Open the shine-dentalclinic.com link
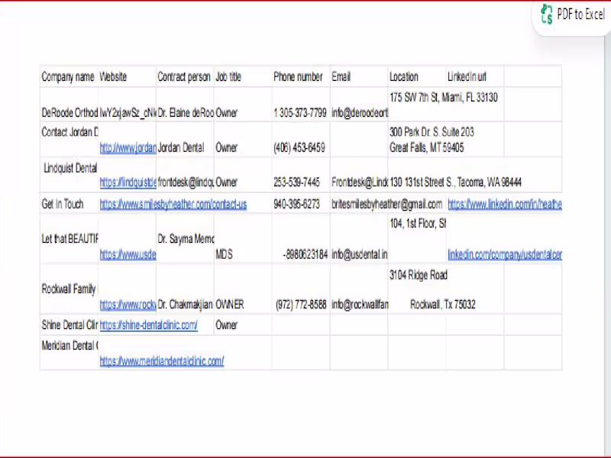This screenshot has width=611, height=458. (148, 325)
